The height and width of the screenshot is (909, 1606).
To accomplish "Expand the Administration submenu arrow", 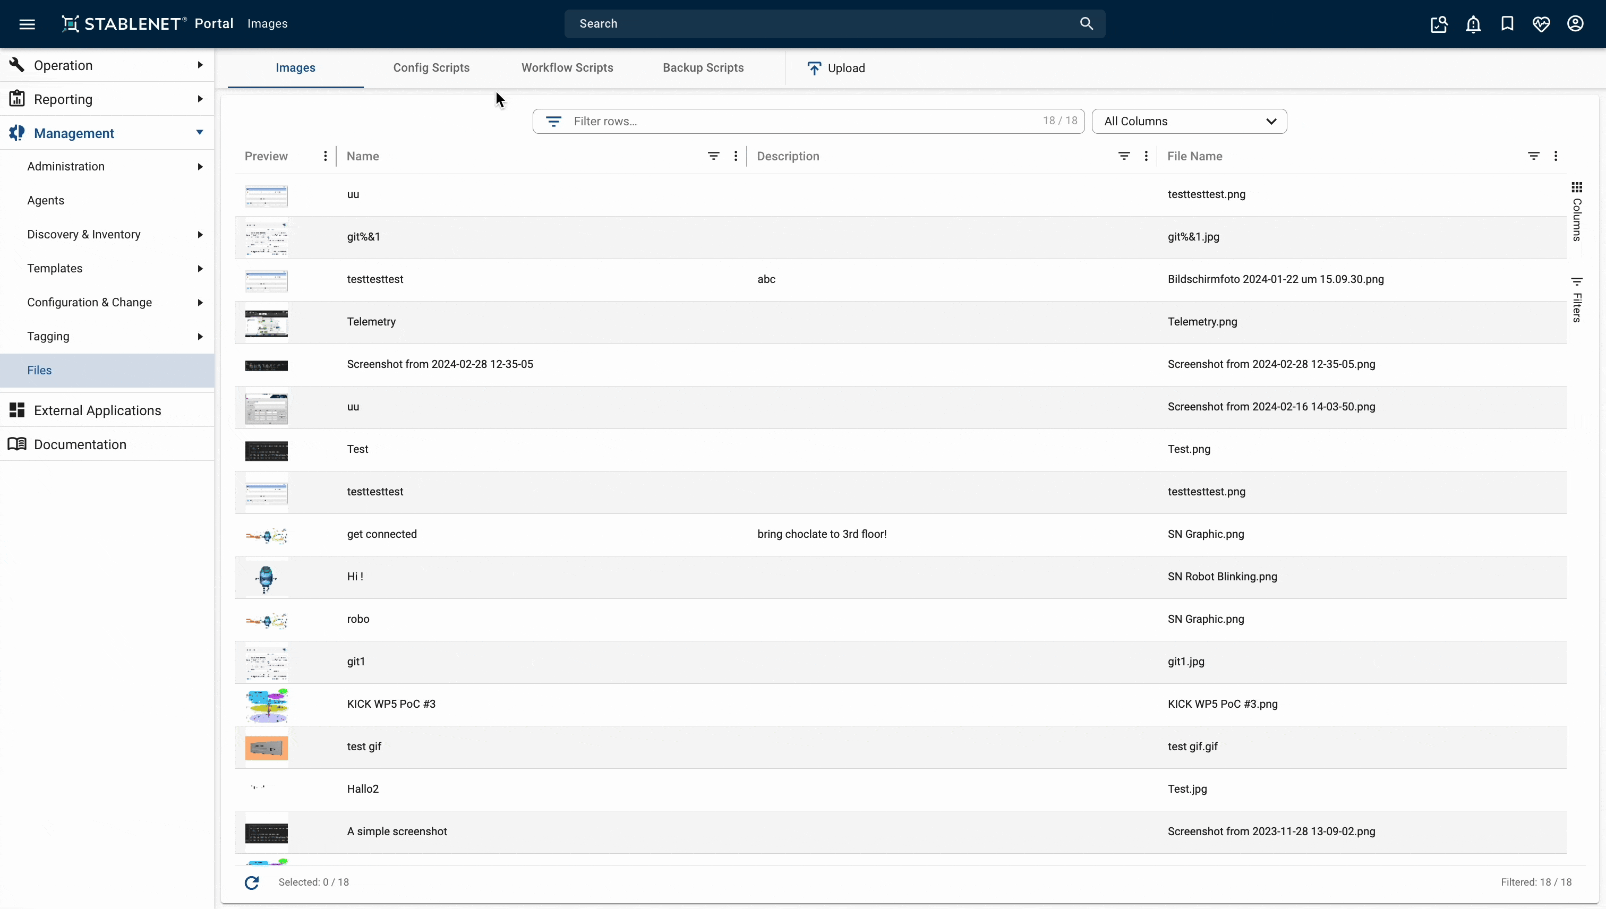I will point(200,167).
